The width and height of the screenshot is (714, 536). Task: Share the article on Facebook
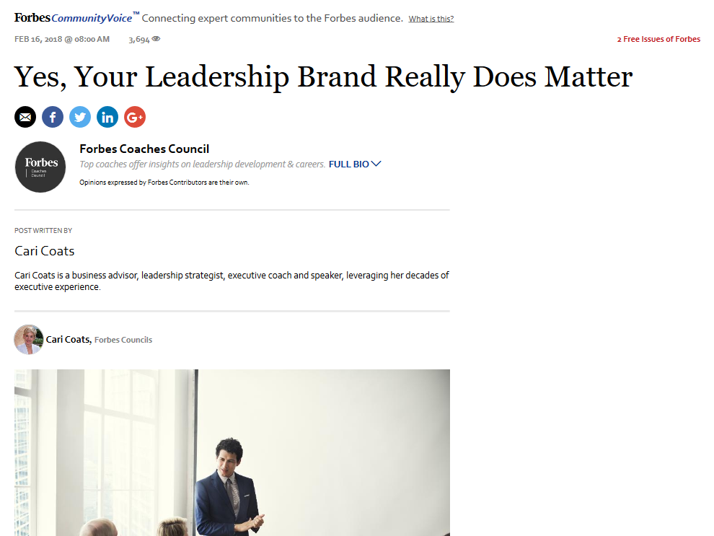point(53,117)
